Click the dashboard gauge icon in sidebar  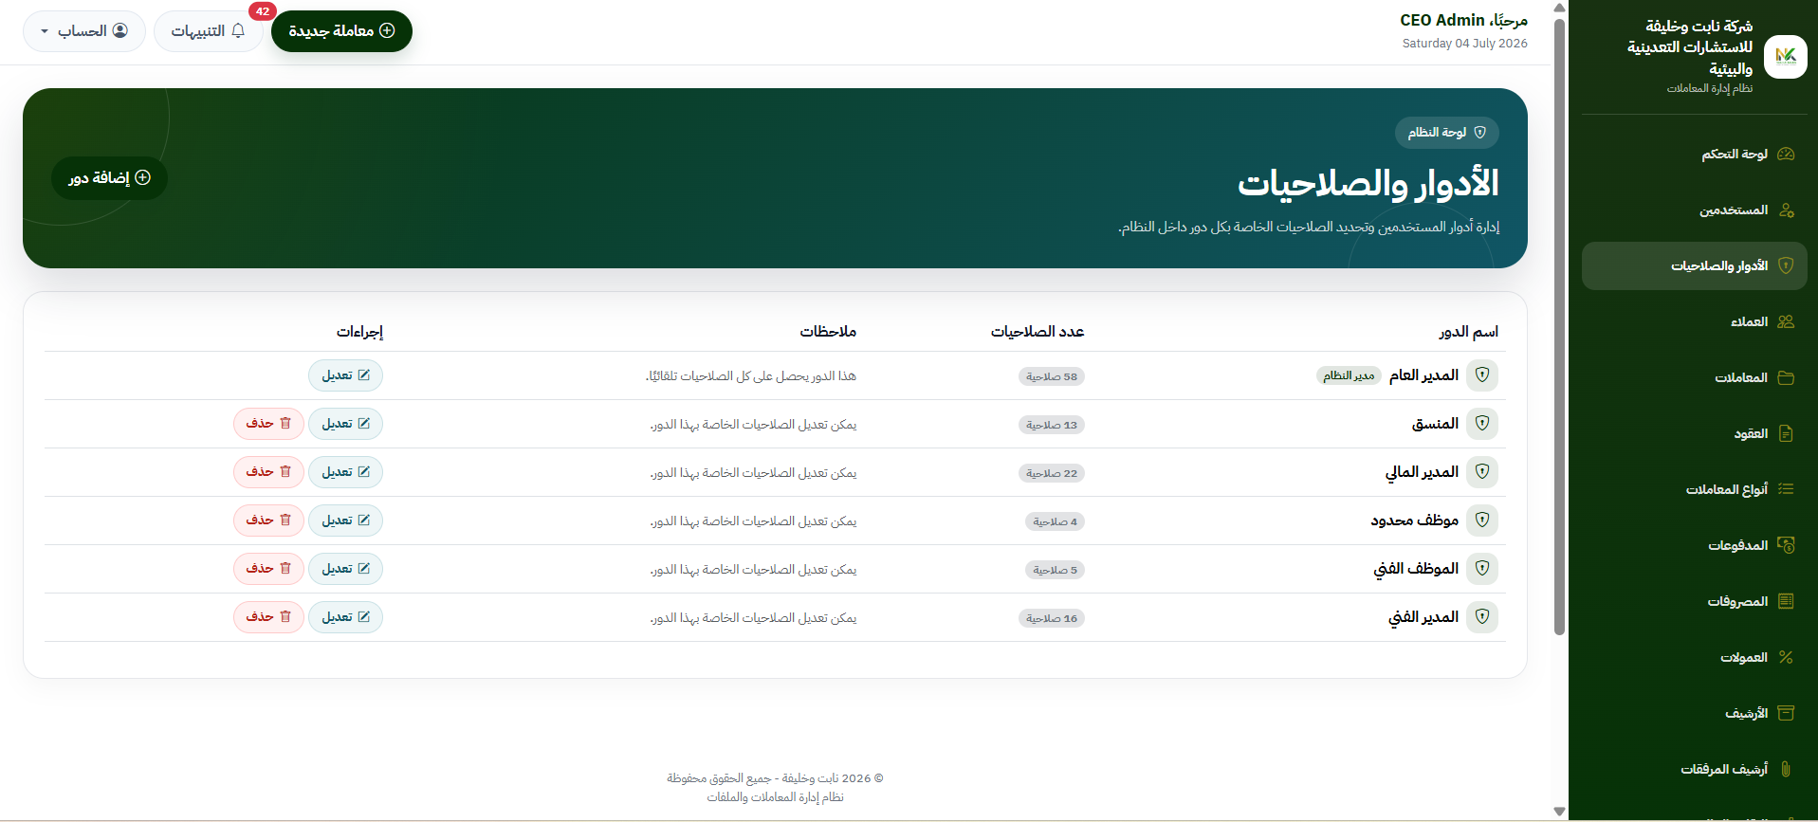(x=1786, y=155)
